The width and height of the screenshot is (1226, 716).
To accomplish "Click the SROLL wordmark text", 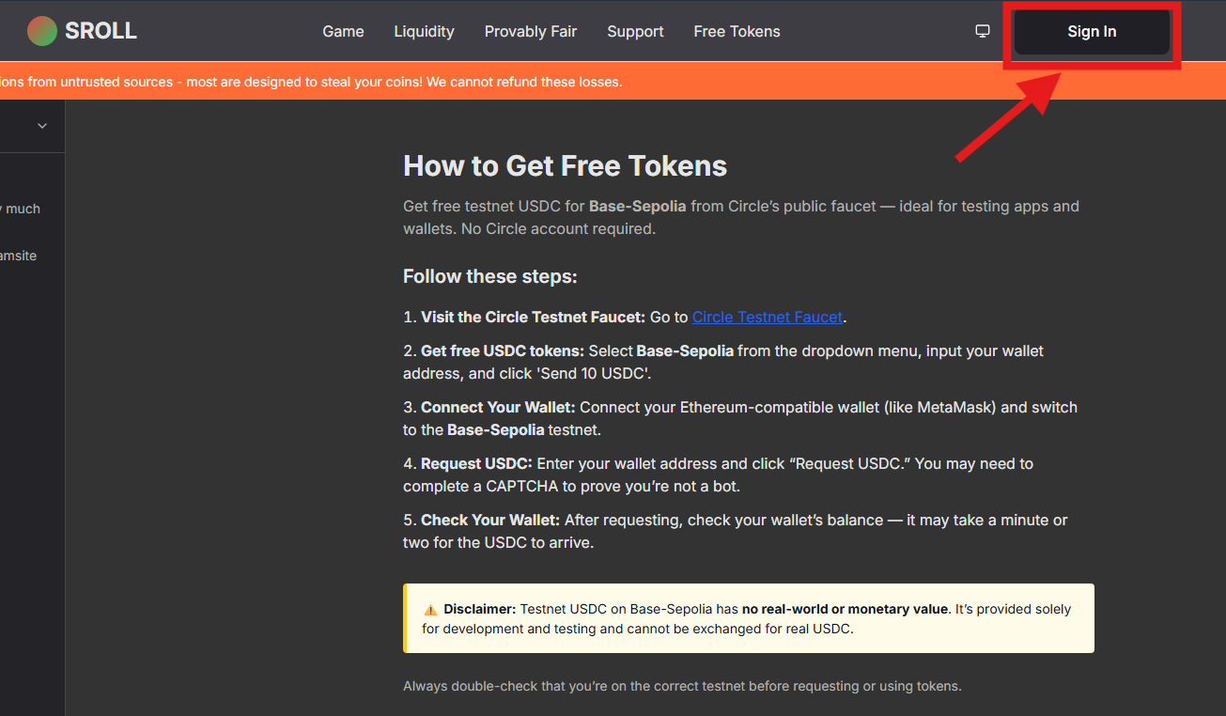I will [101, 31].
